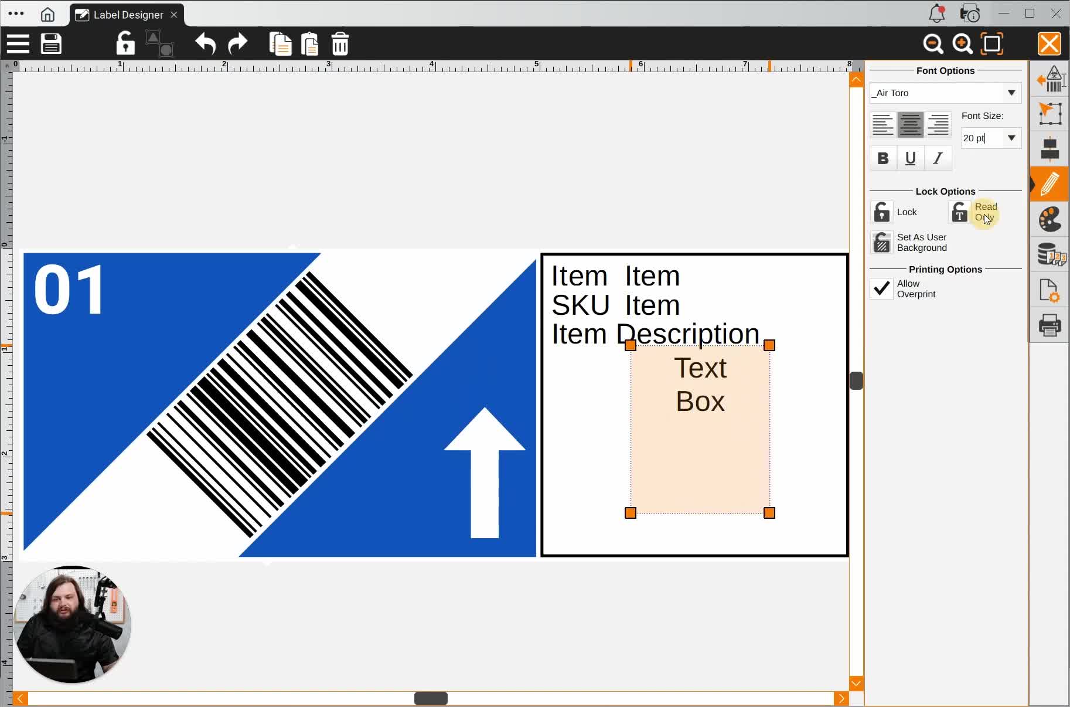Select the diagonal barcode on the label
Viewport: 1070px width, 707px height.
click(280, 404)
